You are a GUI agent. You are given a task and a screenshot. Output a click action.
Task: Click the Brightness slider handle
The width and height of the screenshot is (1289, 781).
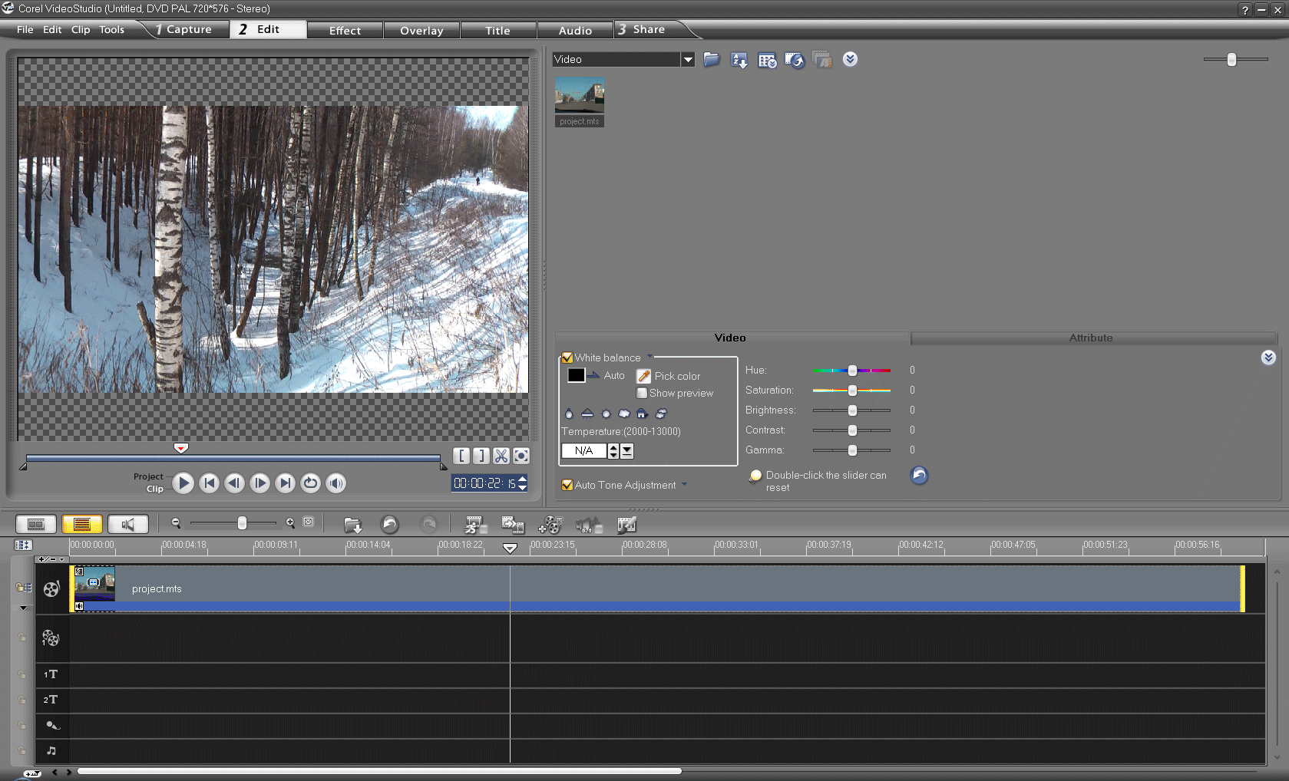852,410
